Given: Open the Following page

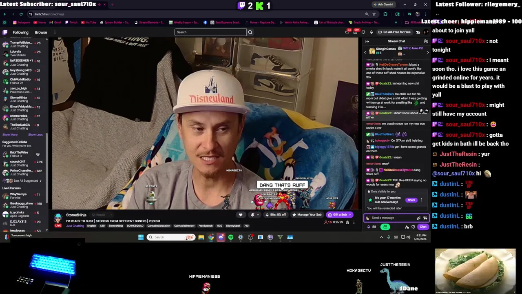Looking at the screenshot, I should [x=20, y=32].
